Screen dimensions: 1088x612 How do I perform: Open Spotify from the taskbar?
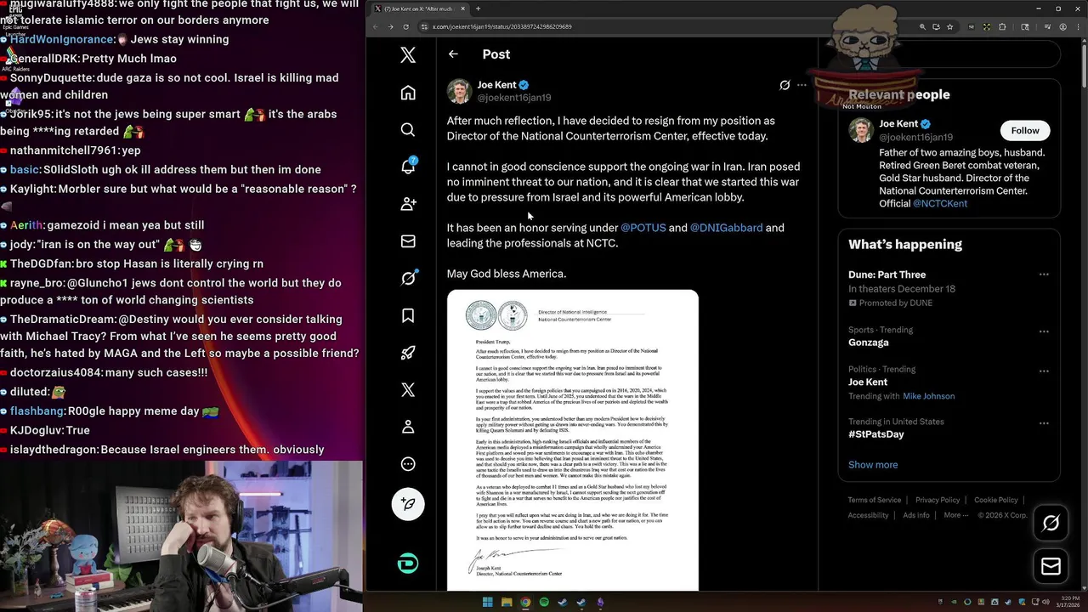[544, 603]
